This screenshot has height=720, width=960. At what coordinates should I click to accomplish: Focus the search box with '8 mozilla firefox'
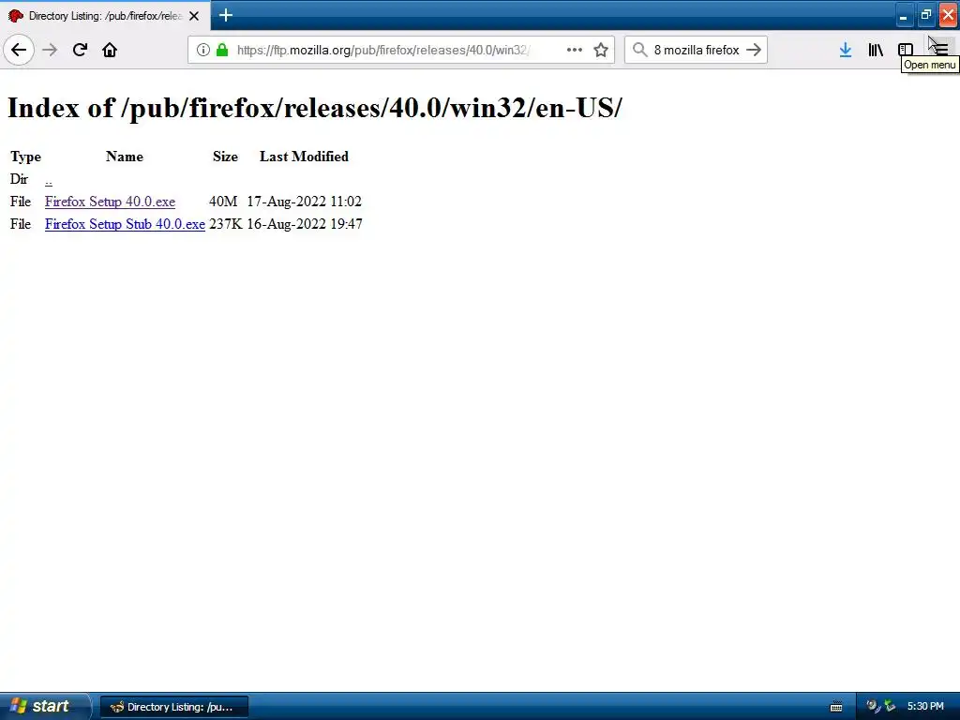click(697, 50)
